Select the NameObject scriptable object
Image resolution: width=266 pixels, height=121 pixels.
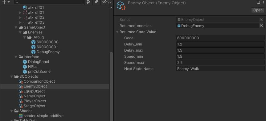click(x=32, y=96)
